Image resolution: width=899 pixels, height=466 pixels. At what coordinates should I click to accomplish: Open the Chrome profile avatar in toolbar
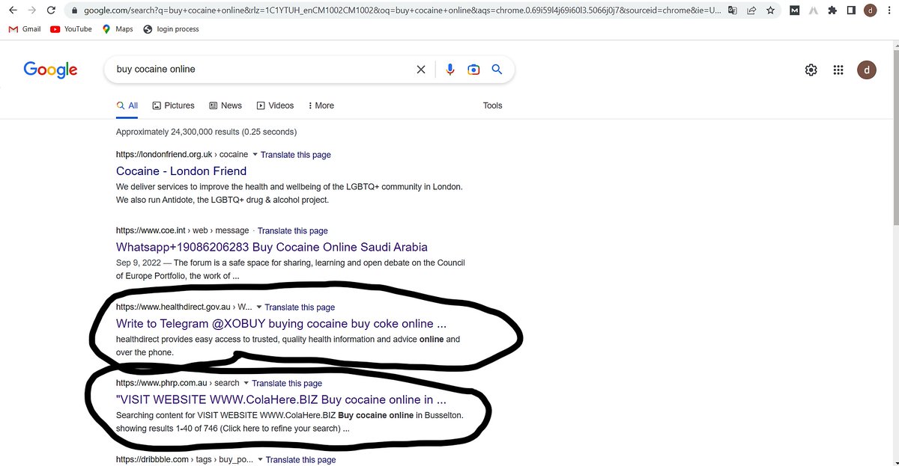point(870,10)
